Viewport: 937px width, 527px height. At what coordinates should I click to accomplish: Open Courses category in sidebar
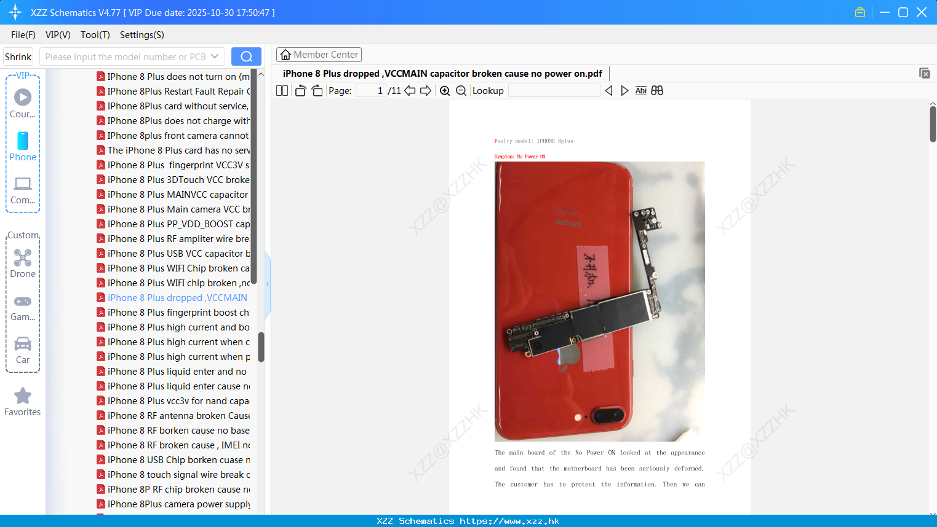click(23, 103)
